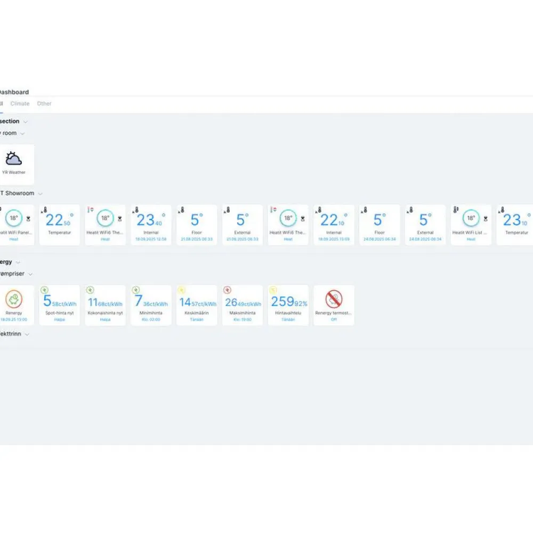The width and height of the screenshot is (533, 533).
Task: Click the thermometer icon on Internal 22.10 card
Action: click(319, 210)
